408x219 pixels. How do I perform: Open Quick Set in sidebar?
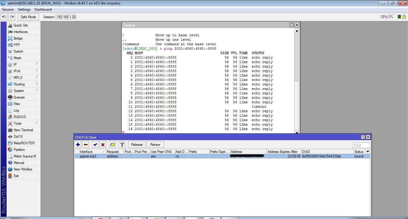(20, 25)
